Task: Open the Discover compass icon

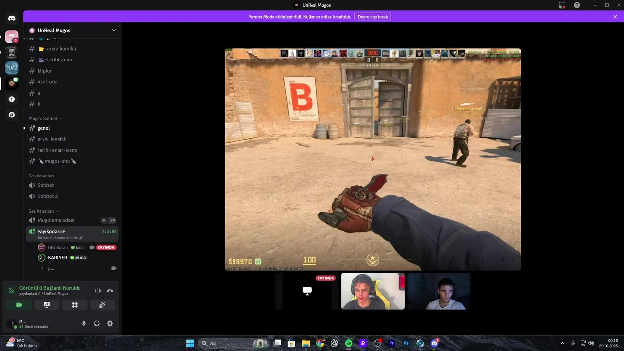Action: point(12,115)
